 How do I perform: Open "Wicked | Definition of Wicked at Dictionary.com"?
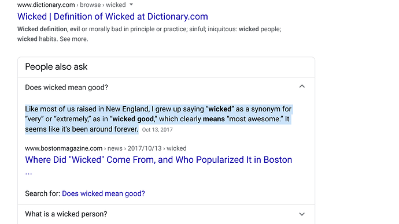coord(113,17)
